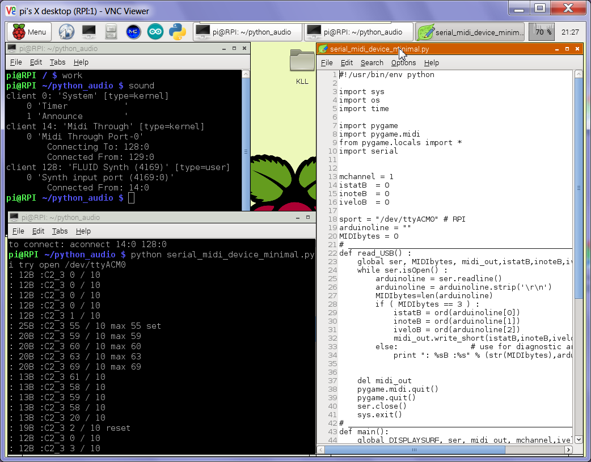591x462 pixels.
Task: Open the Search menu in the editor
Action: pos(372,63)
